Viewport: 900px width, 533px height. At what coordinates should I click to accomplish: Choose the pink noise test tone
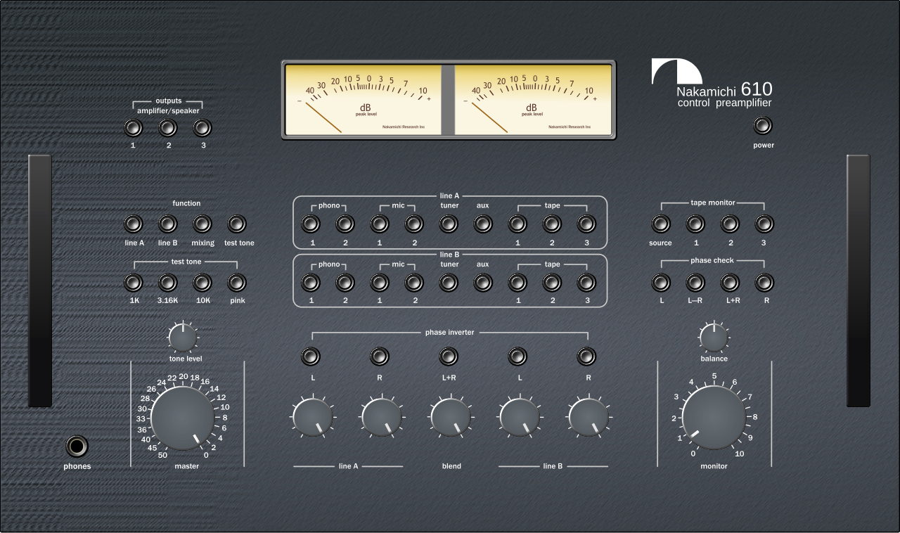[x=237, y=283]
